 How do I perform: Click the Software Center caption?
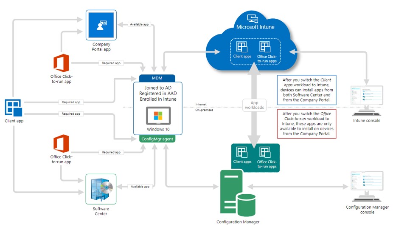[x=101, y=211]
